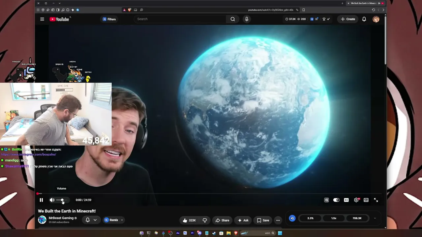Open the Brave Shields lion icon
Viewport: 422px width, 237px height.
point(130,10)
